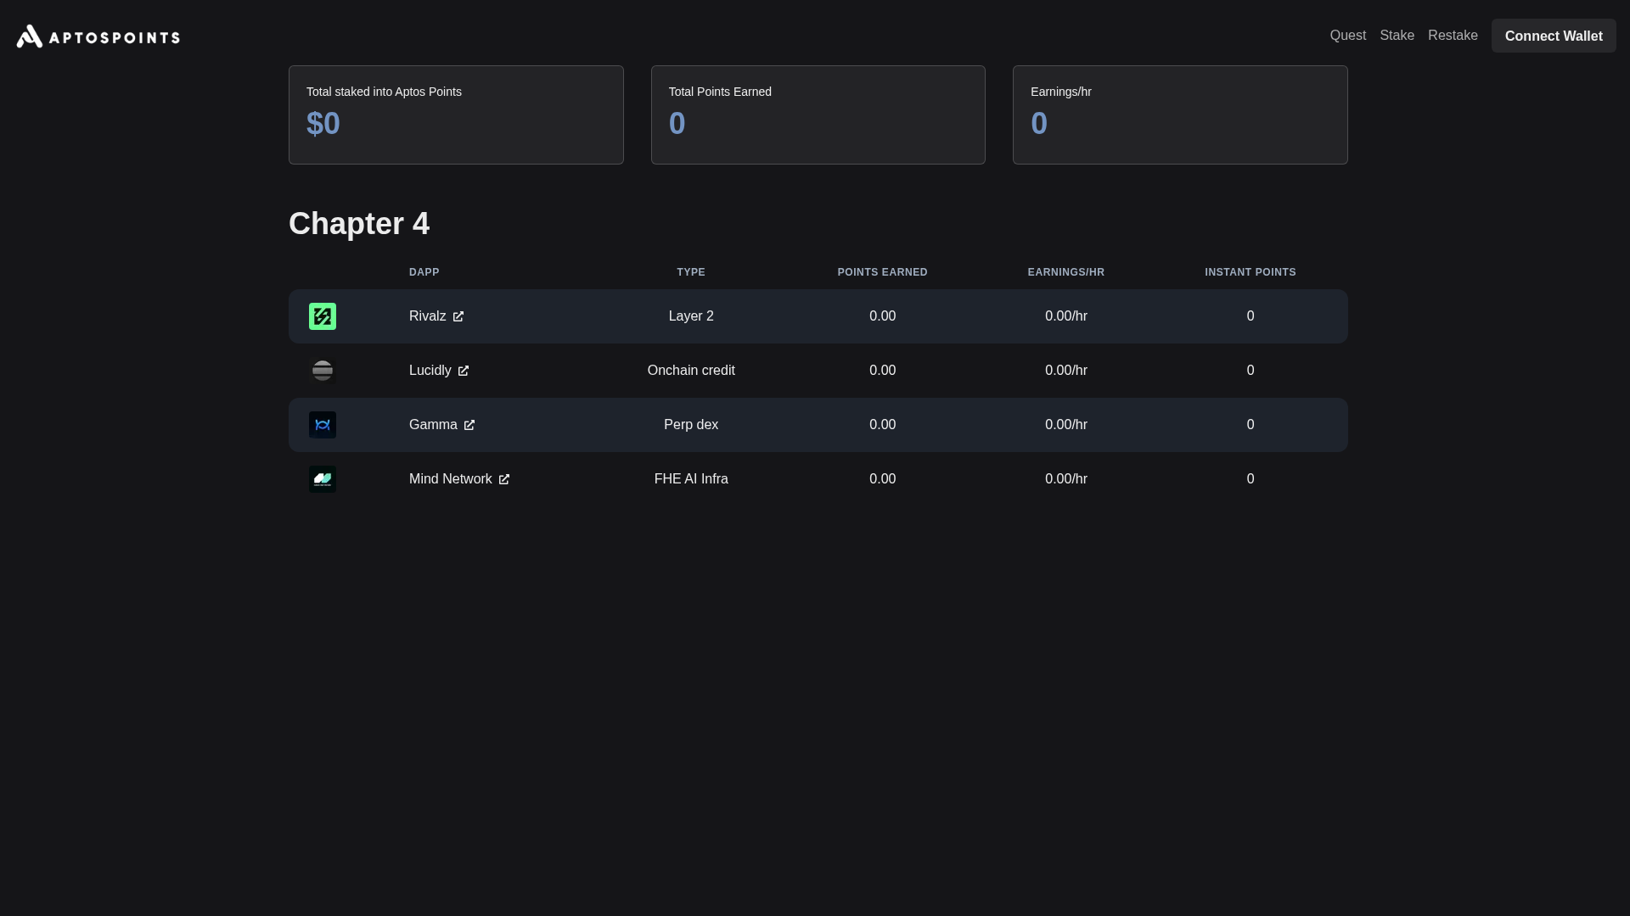Open the Quest page
1630x916 pixels.
[1348, 36]
